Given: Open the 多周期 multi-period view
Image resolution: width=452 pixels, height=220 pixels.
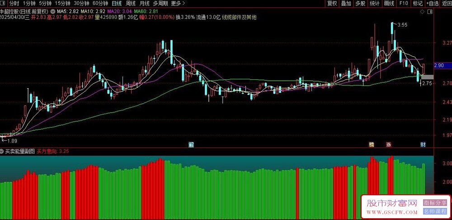Looking at the screenshot, I should tap(160, 4).
